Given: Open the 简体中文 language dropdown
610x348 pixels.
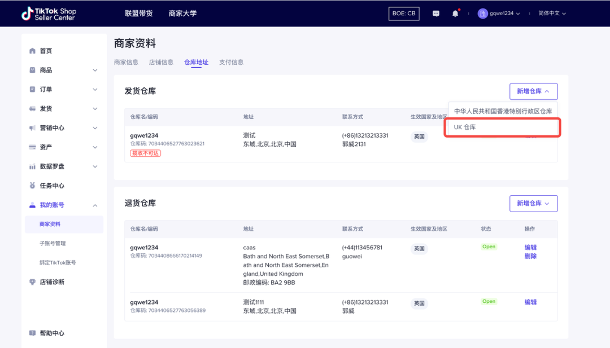Looking at the screenshot, I should (x=551, y=13).
